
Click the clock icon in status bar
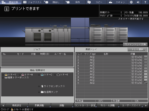(x=2, y=109)
